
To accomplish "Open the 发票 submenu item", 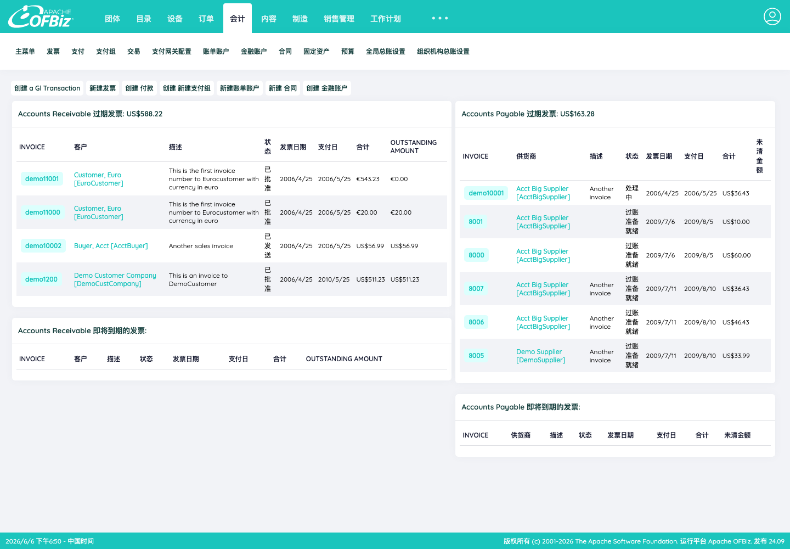I will click(x=53, y=52).
